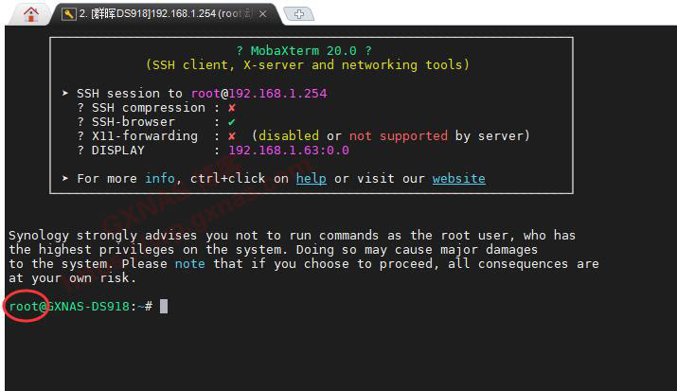
Task: Click the wrench icon on session tab
Action: [x=69, y=14]
